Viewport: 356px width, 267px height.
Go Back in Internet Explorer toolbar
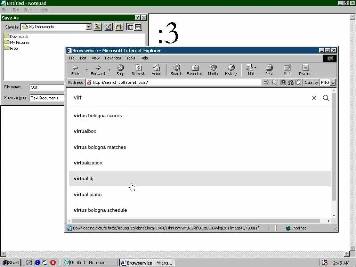(x=75, y=70)
